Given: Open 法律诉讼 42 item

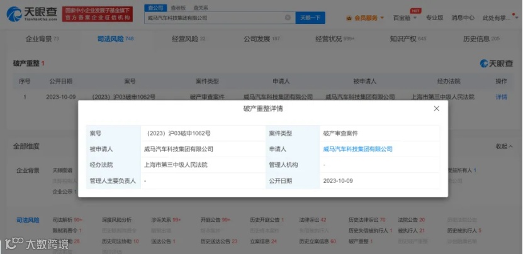Looking at the screenshot, I should [x=313, y=220].
